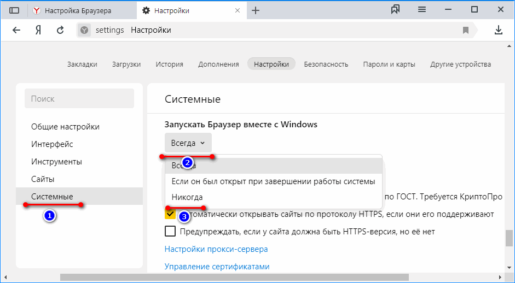Reload the page with the refresh icon
515x283 pixels.
tap(60, 30)
